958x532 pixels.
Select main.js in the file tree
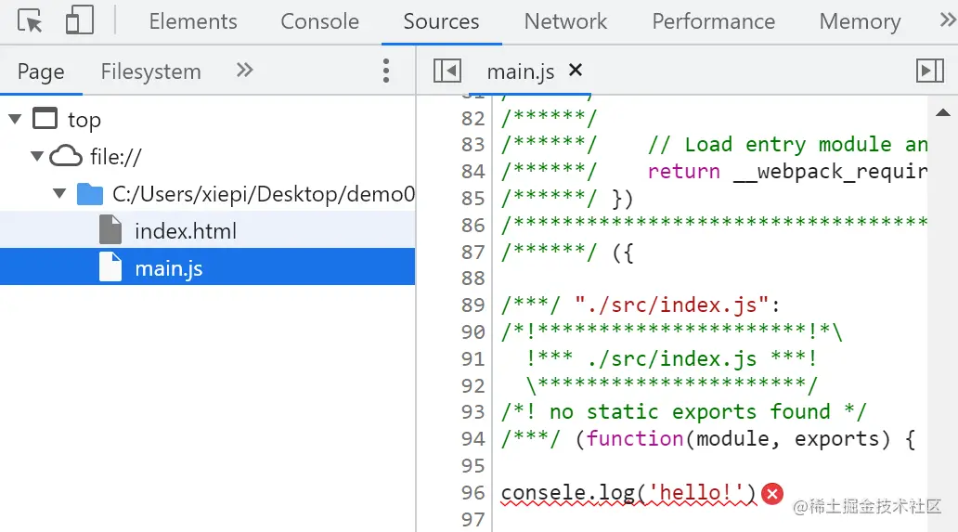[168, 268]
